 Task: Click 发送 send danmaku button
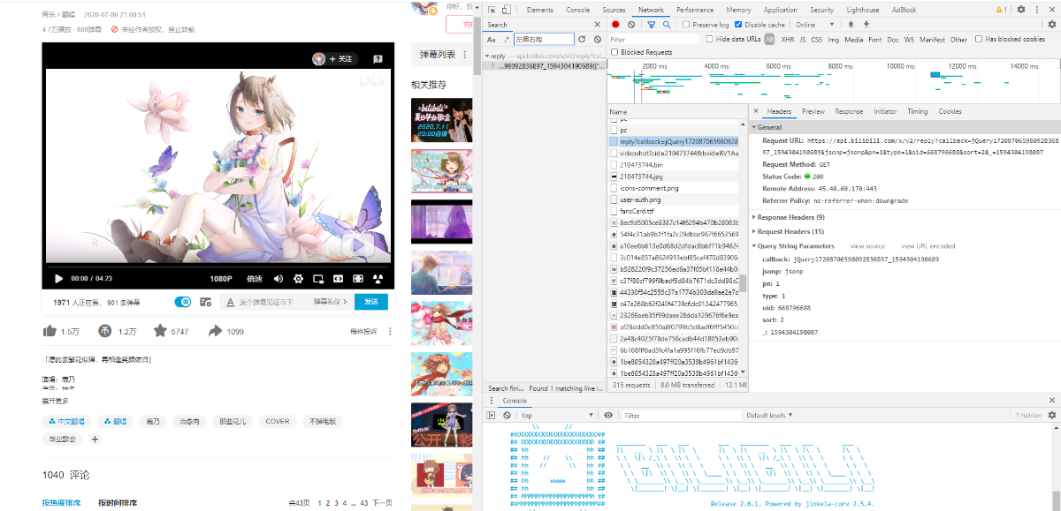click(x=371, y=302)
